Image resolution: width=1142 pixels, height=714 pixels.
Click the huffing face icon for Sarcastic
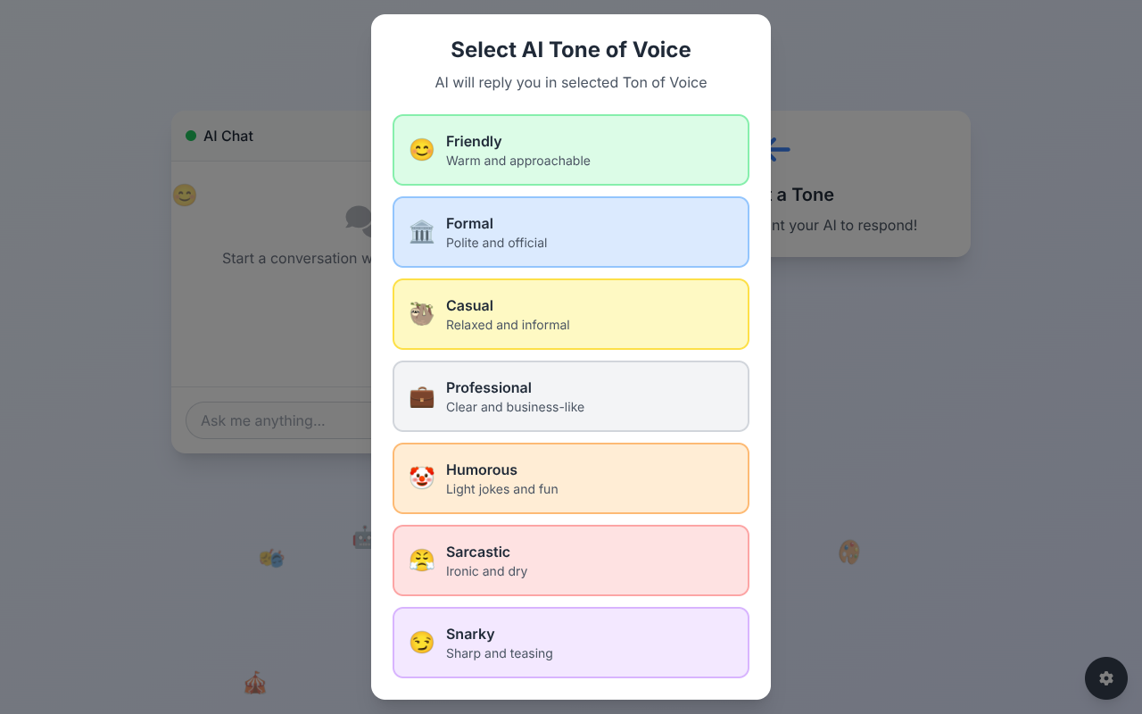pyautogui.click(x=422, y=560)
